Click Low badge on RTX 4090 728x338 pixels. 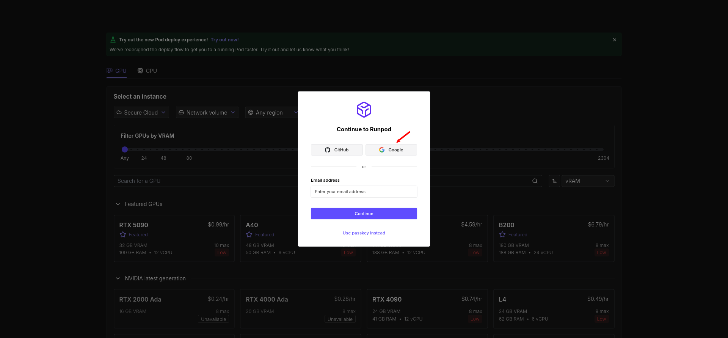point(475,319)
